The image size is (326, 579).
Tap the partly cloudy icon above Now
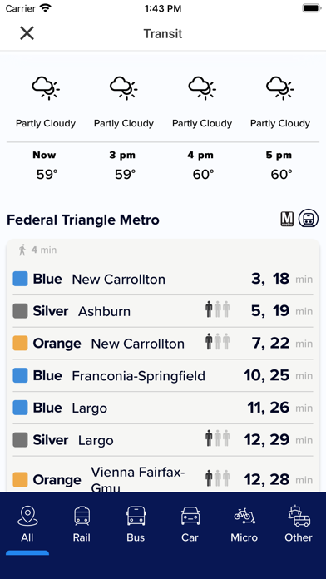(x=46, y=88)
